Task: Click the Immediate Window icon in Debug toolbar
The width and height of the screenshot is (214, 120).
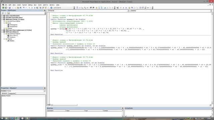Action: [x=143, y=8]
